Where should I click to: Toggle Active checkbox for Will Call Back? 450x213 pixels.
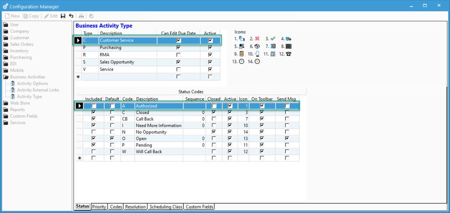click(x=230, y=152)
